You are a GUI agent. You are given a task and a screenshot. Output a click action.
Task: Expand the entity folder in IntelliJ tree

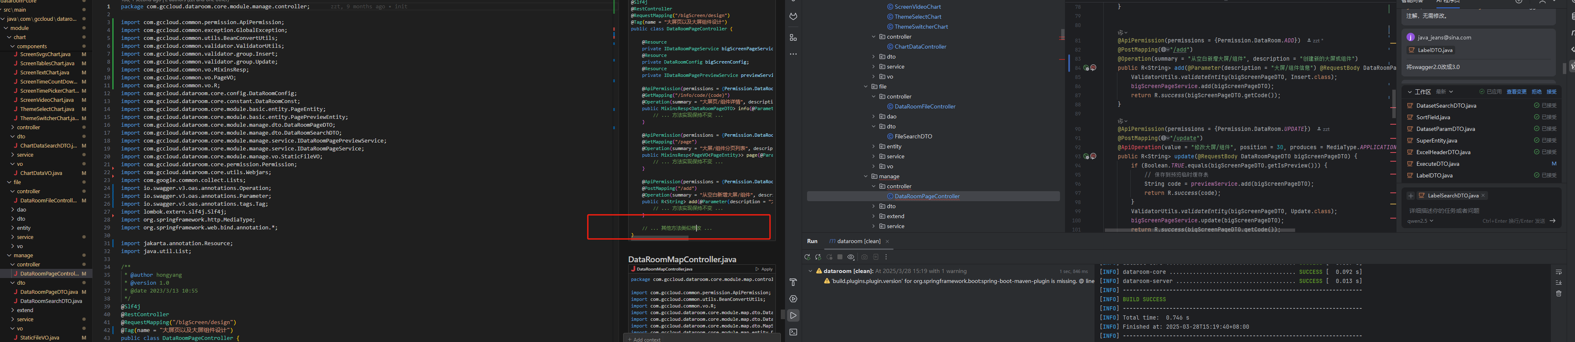pyautogui.click(x=874, y=147)
